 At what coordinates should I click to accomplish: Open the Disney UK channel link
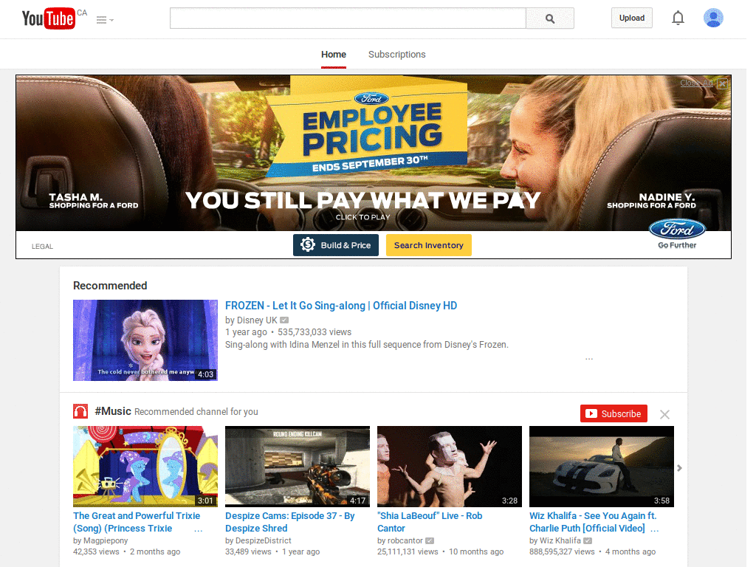(257, 320)
